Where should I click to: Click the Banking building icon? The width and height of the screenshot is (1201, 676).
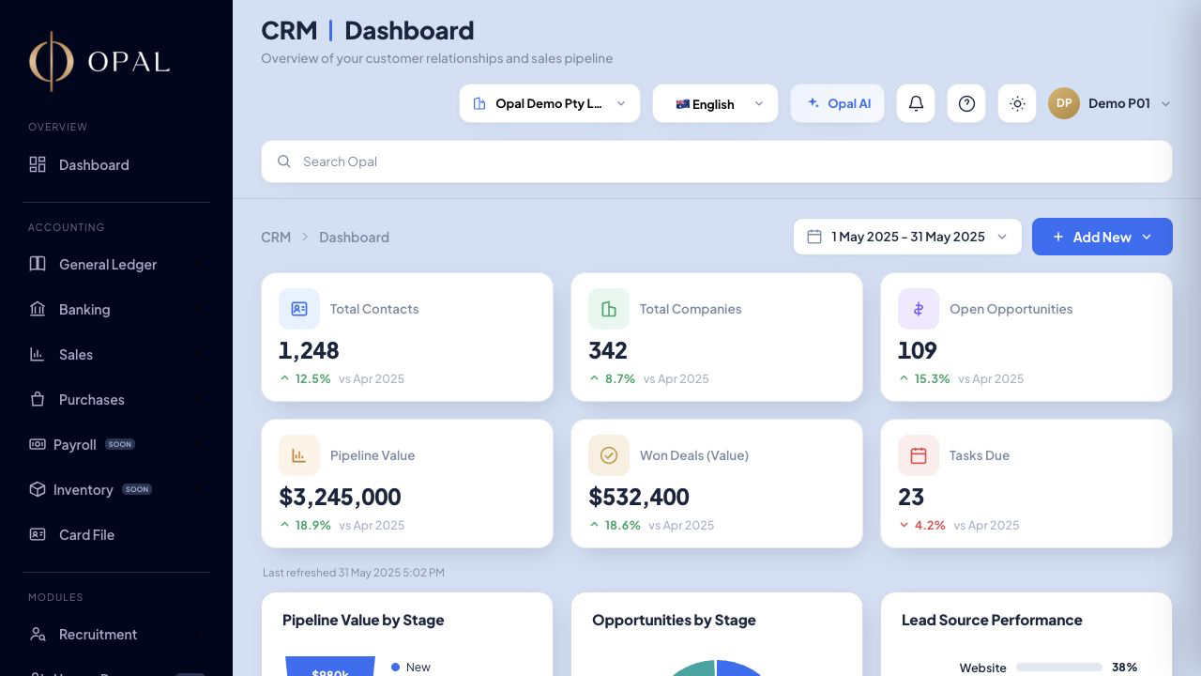click(38, 309)
